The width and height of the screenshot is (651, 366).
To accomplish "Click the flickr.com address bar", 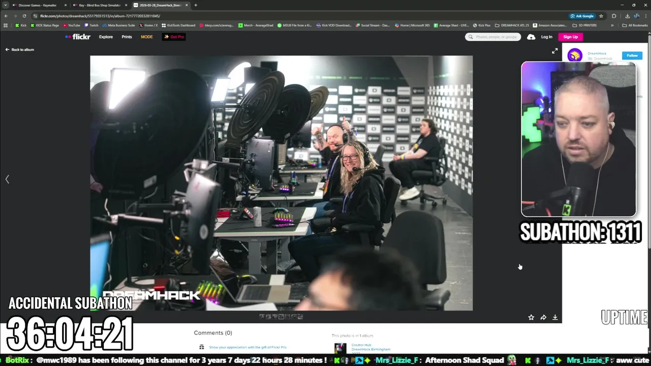I will click(x=300, y=16).
